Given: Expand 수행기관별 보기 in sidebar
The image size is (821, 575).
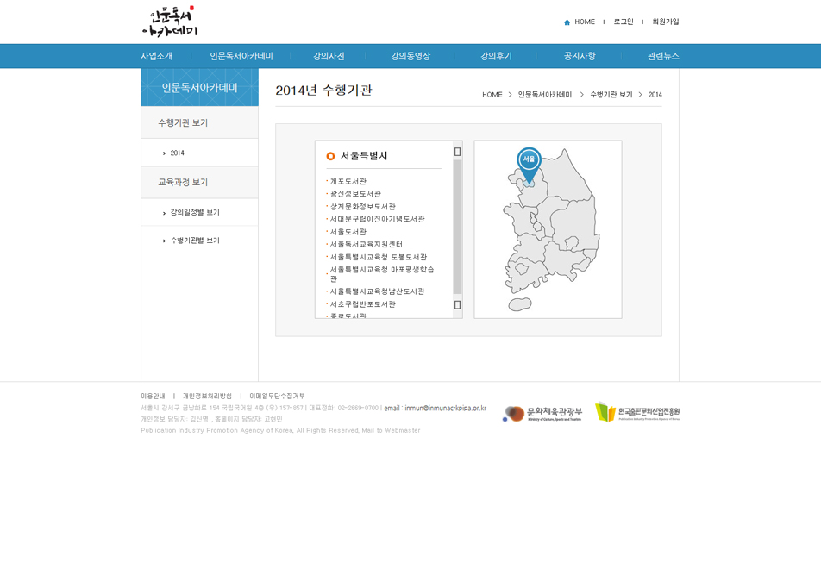Looking at the screenshot, I should 194,241.
